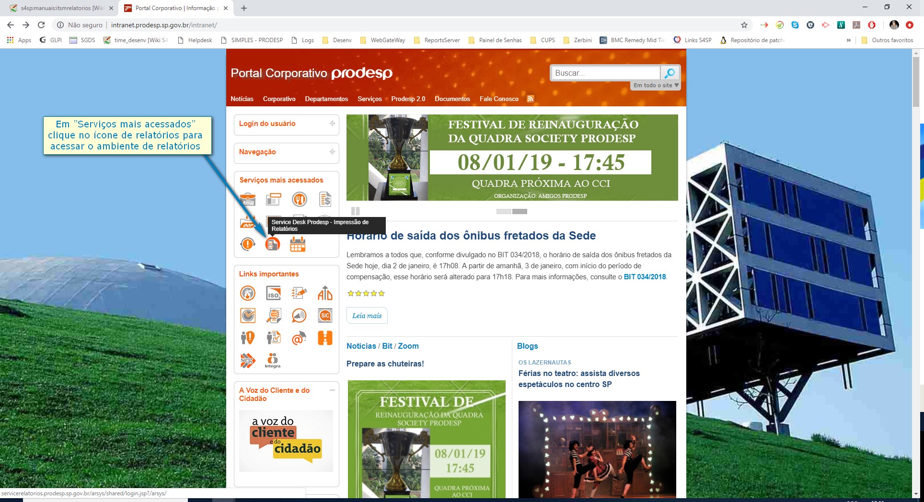Open the PDF Acrobat extension icon

click(x=856, y=25)
